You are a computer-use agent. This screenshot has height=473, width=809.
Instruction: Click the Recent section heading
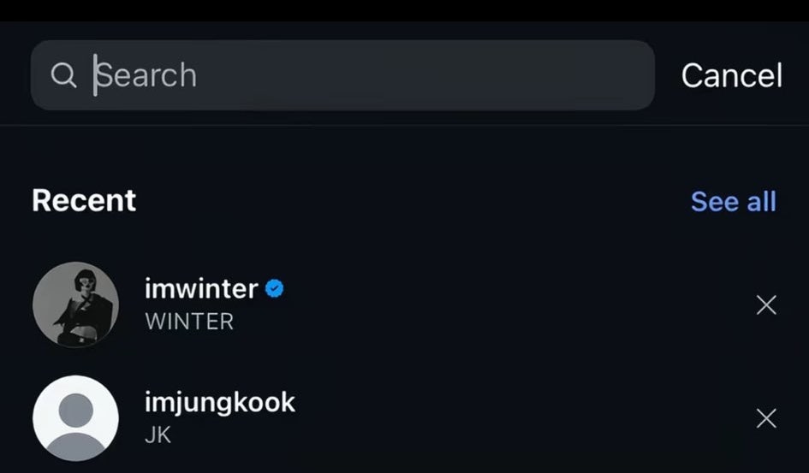tap(84, 200)
